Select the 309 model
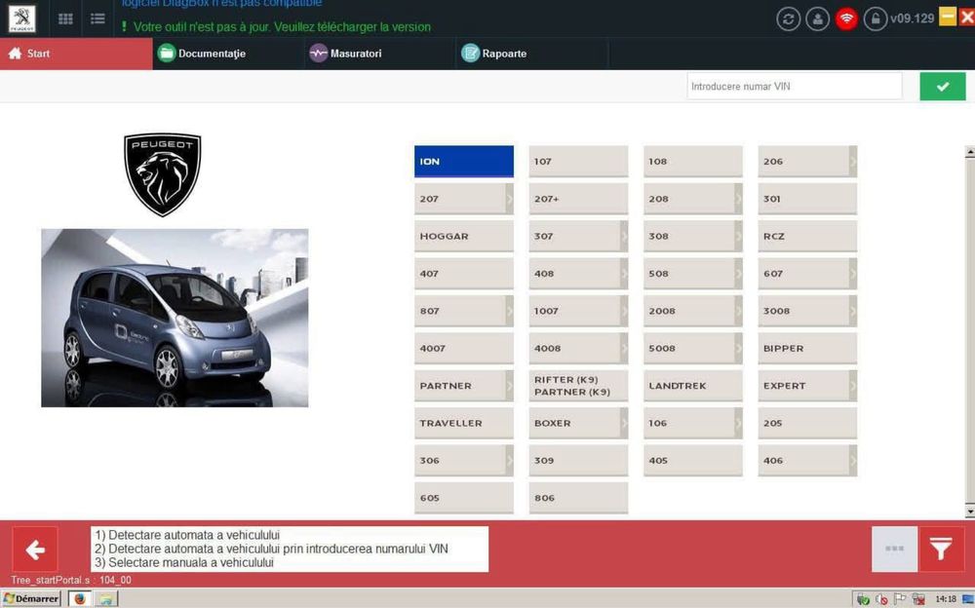Screen dimensions: 975x608 click(x=578, y=461)
